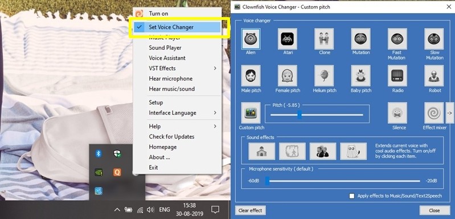Click the Close button at bottom
This screenshot has height=219, width=455.
coord(434,210)
